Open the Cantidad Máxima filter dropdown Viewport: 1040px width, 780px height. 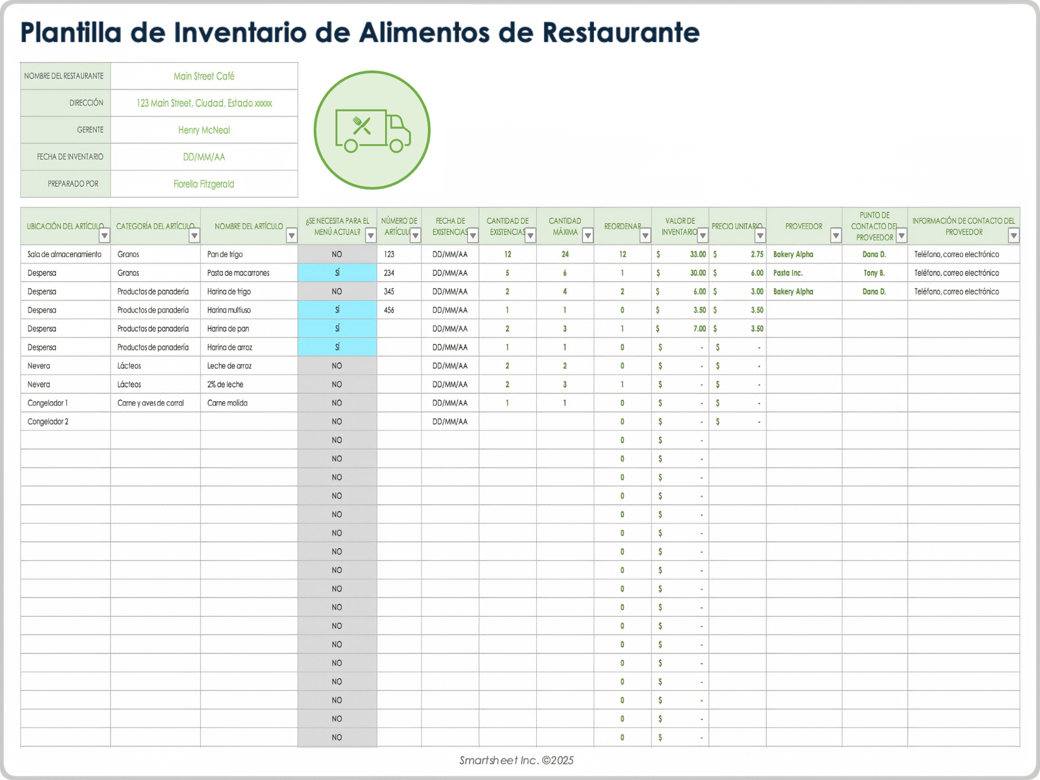pyautogui.click(x=588, y=236)
